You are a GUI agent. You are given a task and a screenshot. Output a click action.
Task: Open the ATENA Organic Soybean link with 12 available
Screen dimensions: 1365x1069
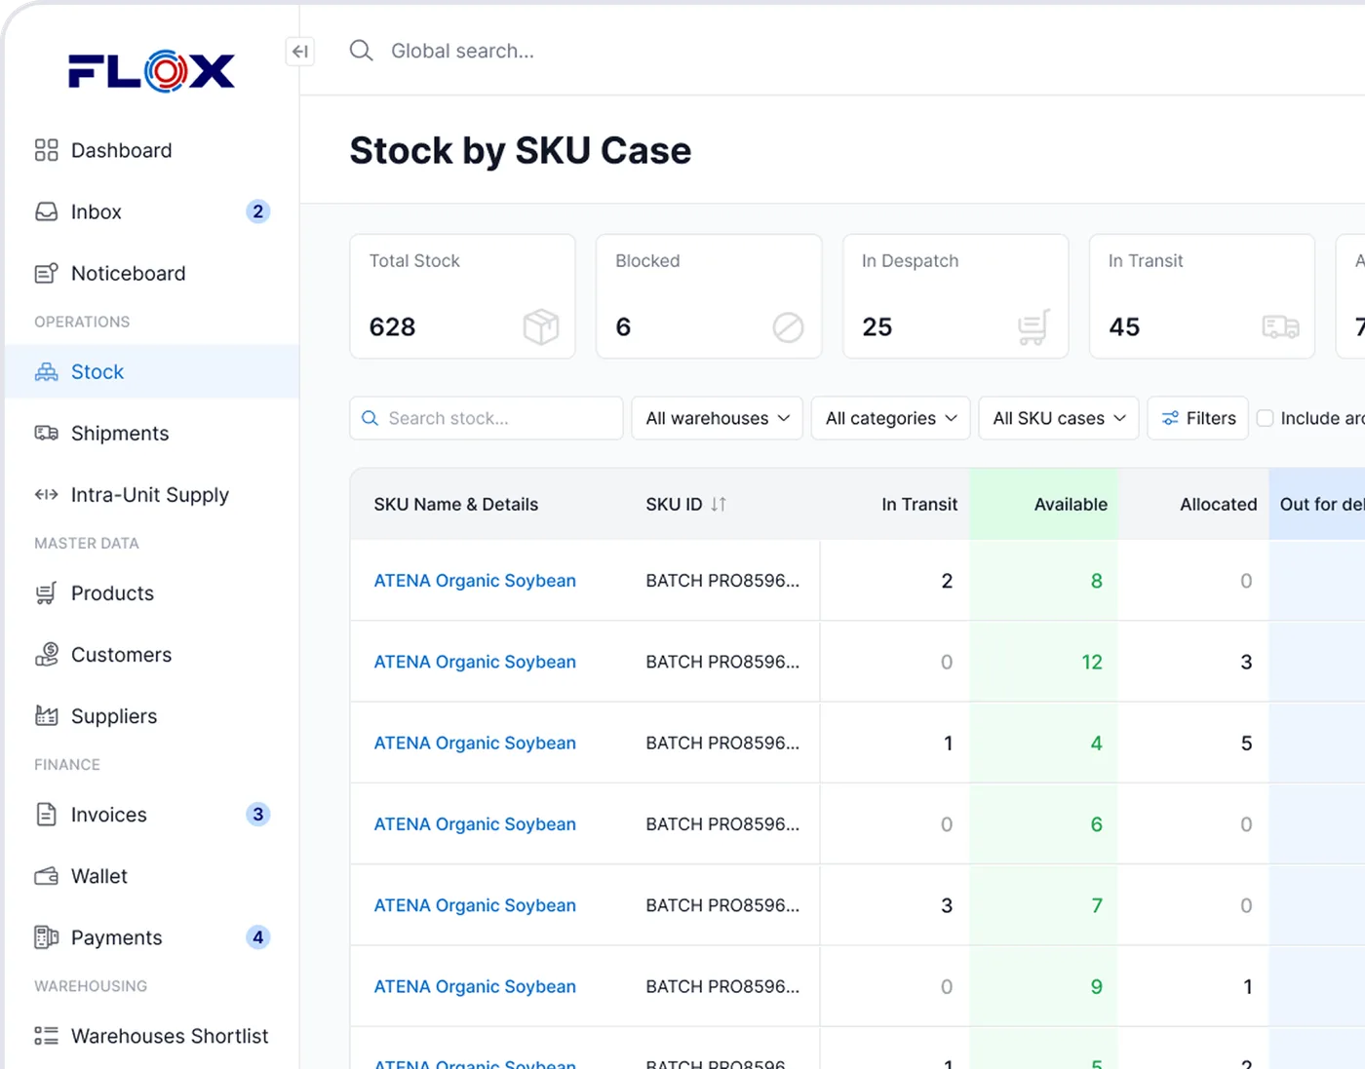point(475,662)
